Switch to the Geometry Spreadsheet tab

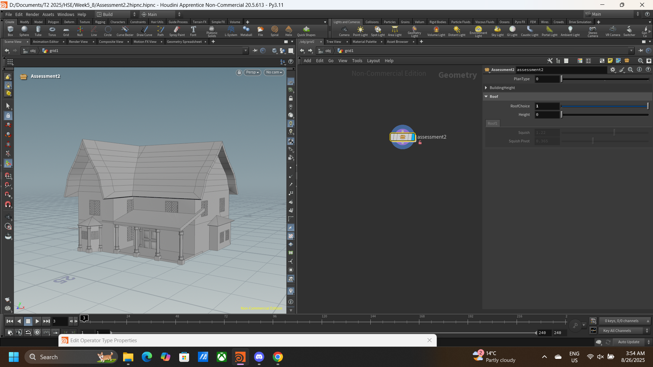coord(184,42)
